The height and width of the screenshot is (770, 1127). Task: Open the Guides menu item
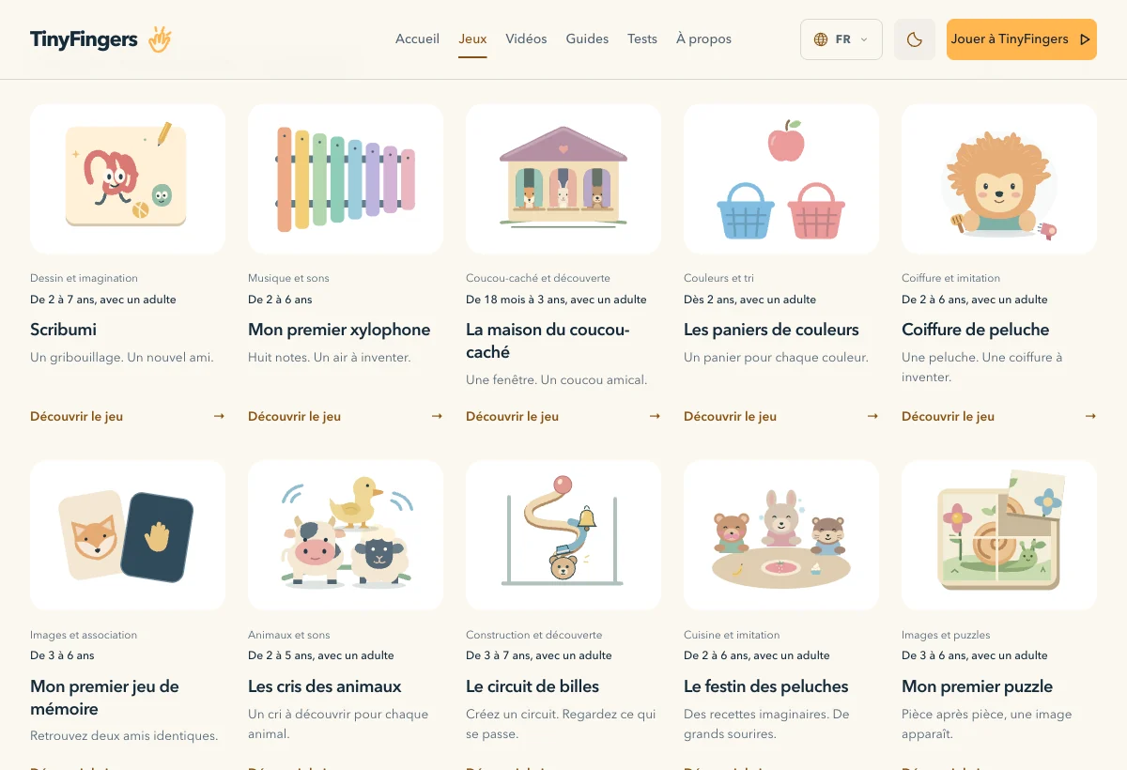[x=587, y=39]
